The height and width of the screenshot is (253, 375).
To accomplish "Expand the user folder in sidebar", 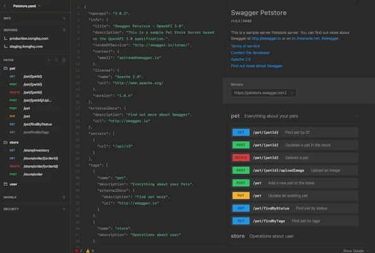I will tap(10, 184).
